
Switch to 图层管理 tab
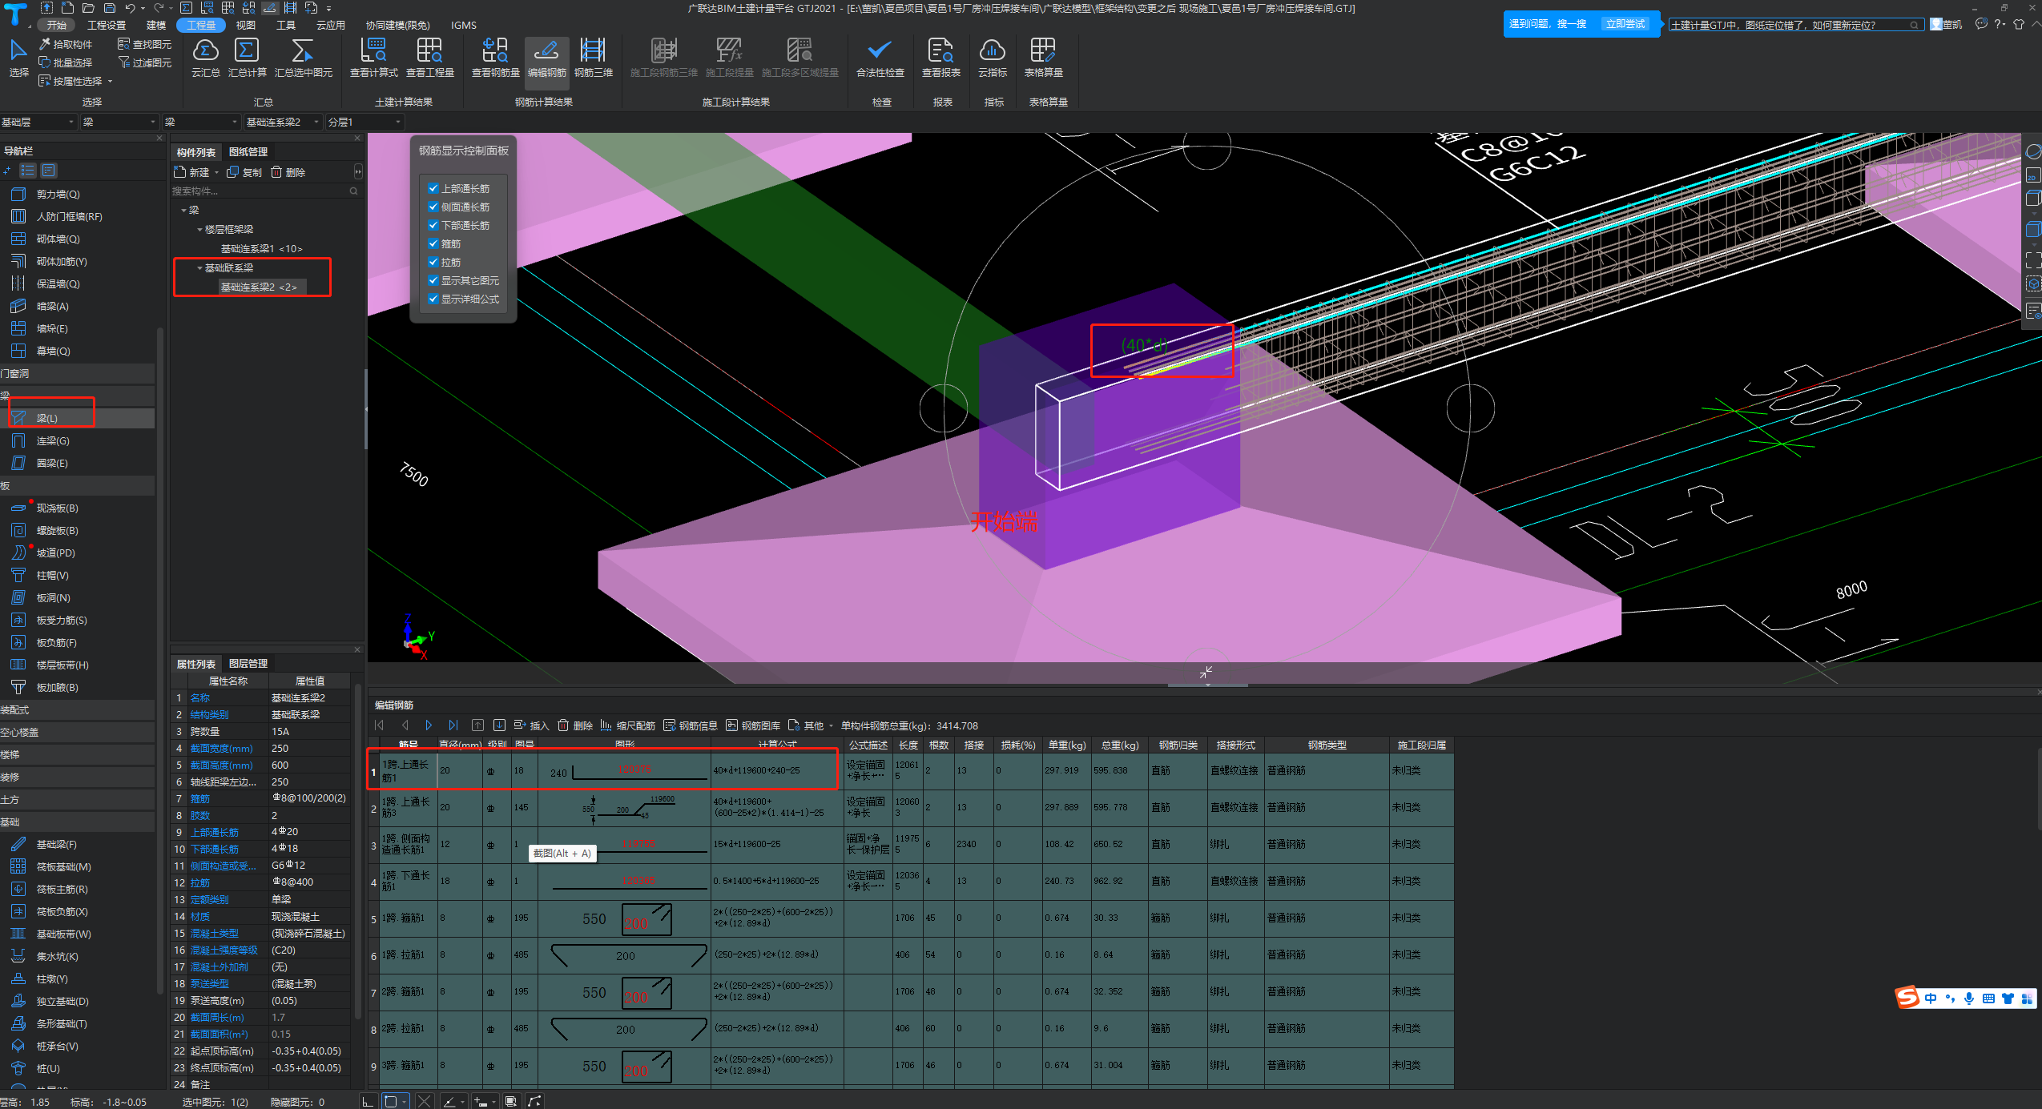coord(248,663)
